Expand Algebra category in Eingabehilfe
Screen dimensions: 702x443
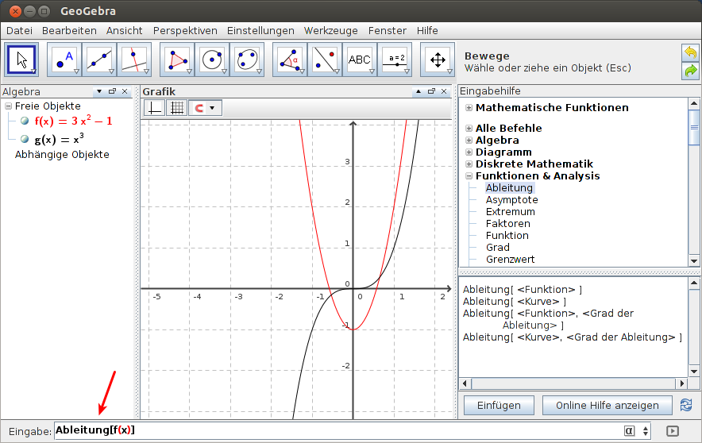pyautogui.click(x=469, y=141)
